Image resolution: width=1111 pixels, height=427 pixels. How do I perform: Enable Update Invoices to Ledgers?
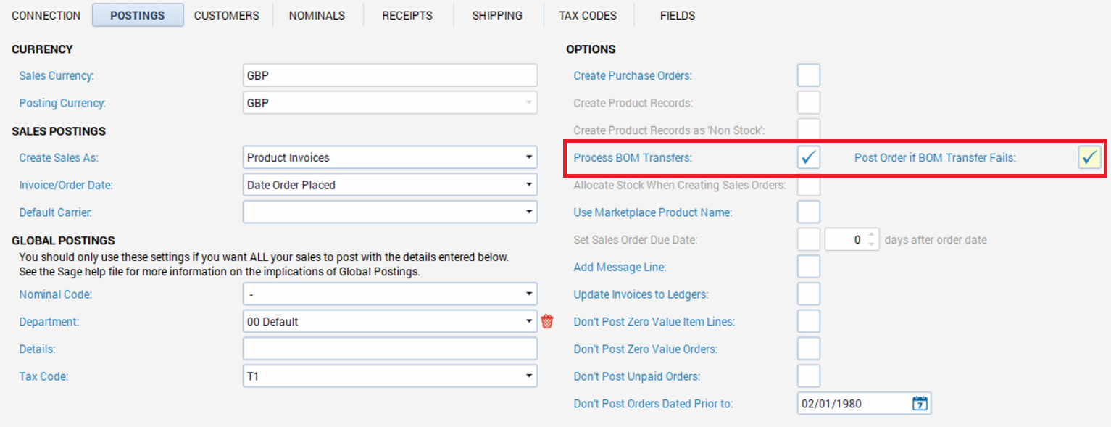point(809,294)
